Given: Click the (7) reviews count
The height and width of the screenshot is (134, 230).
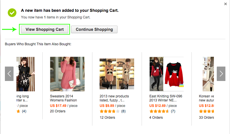Looking at the screenshot, I should 173,111.
